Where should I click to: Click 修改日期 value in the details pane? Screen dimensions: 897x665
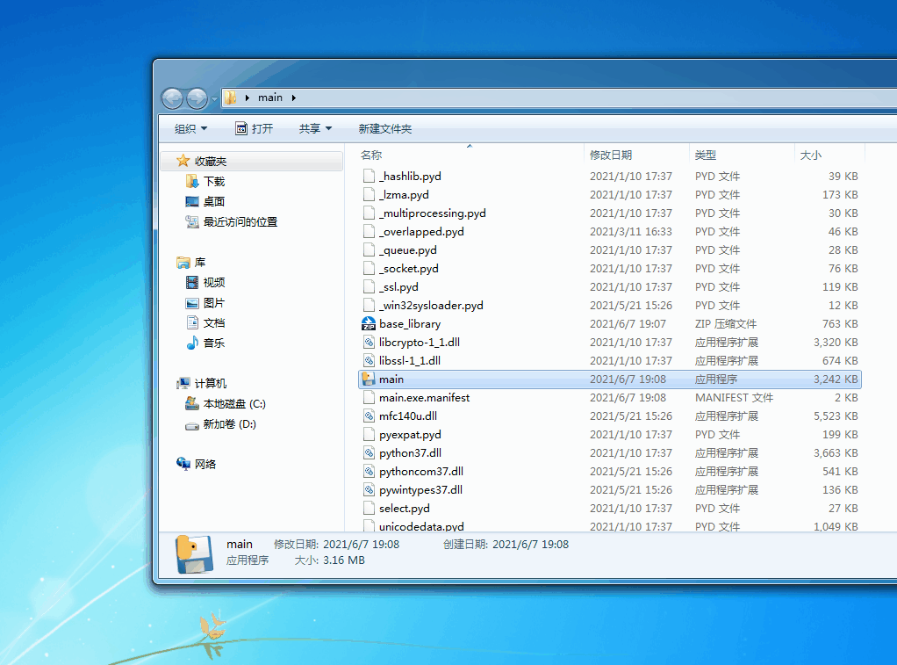[x=361, y=544]
